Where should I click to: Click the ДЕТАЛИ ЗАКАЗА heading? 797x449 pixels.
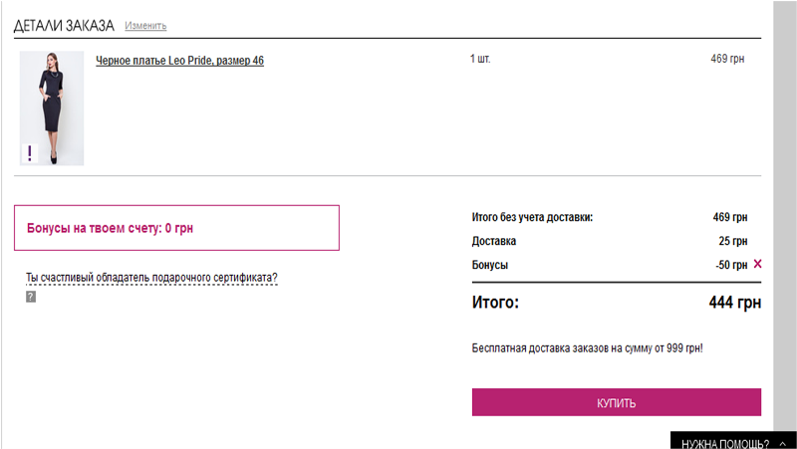(64, 25)
